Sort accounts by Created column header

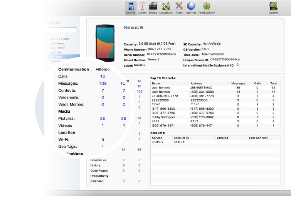coord(232,138)
